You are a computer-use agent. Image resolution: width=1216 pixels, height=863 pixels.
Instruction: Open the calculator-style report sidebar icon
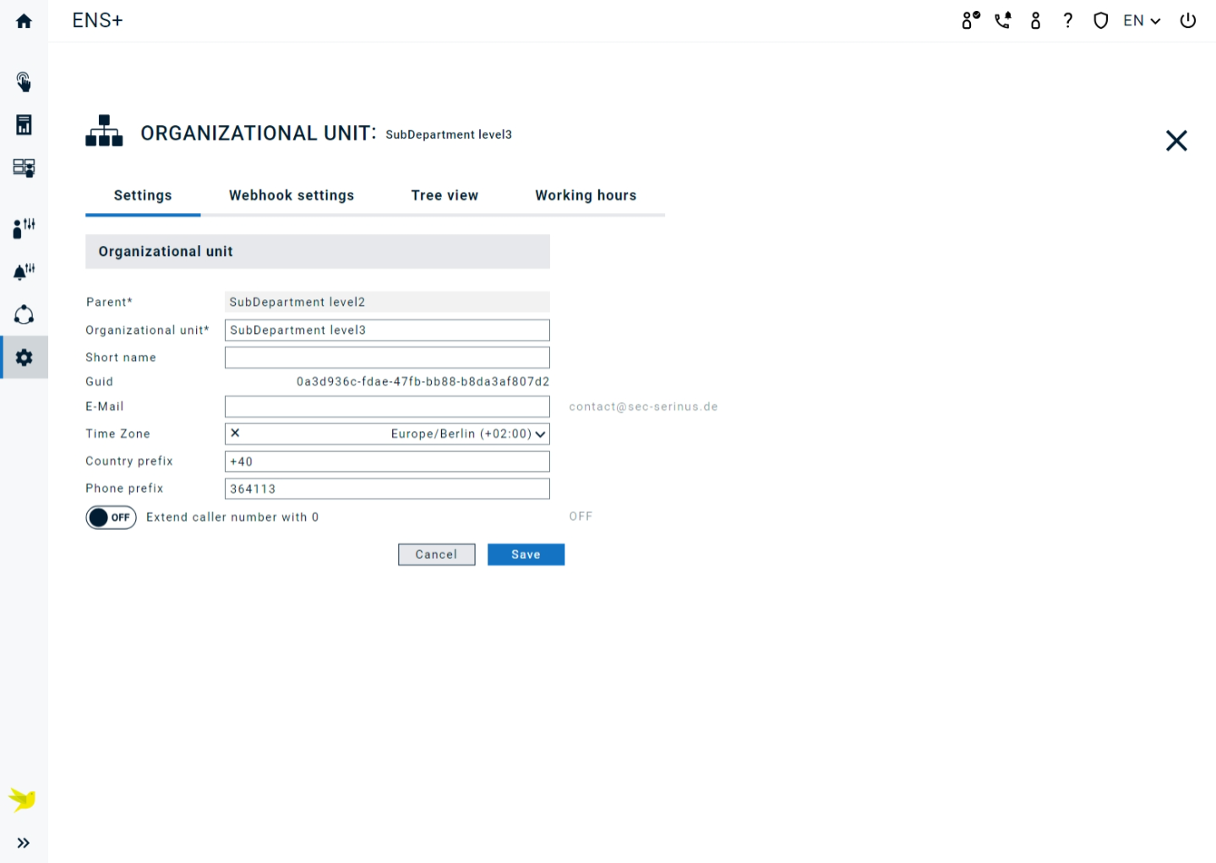(x=24, y=125)
